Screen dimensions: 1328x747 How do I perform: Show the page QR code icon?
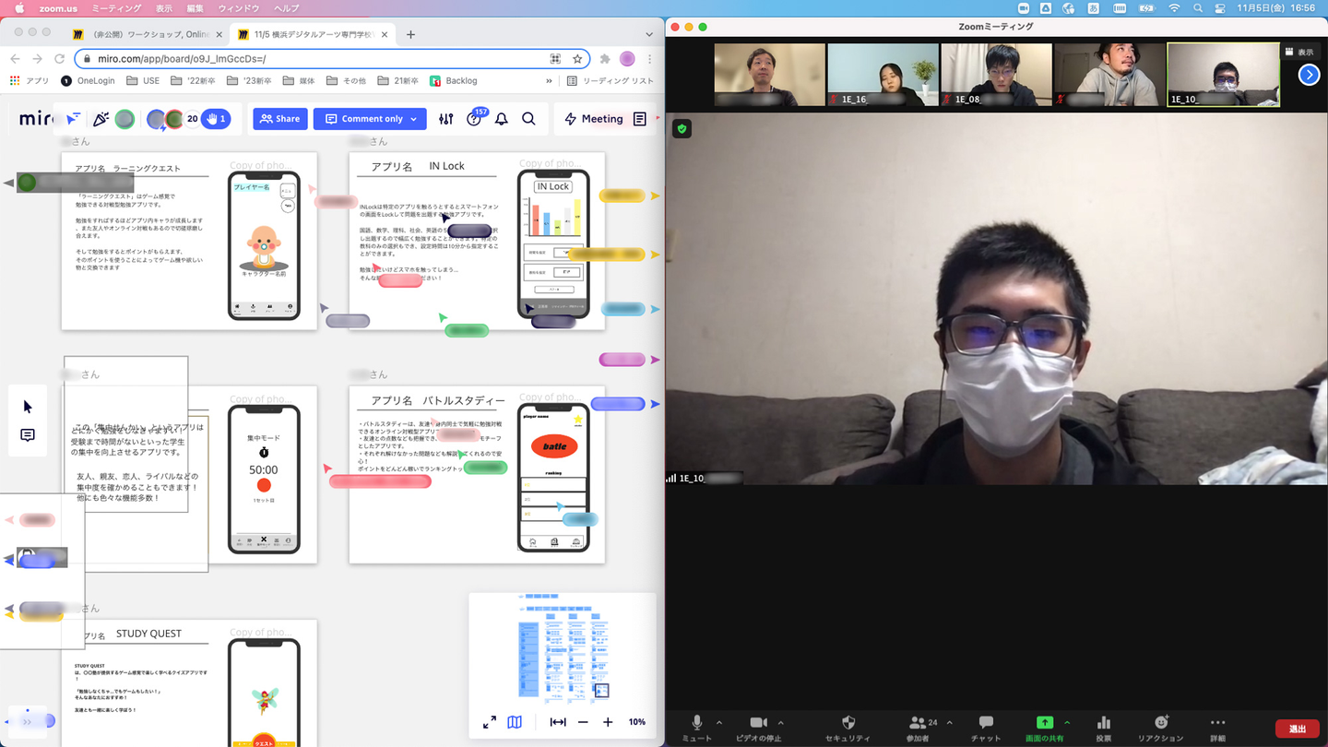point(555,59)
